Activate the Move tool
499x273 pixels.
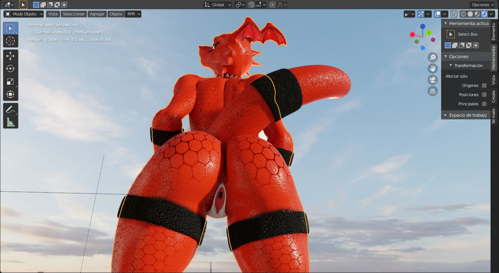10,56
